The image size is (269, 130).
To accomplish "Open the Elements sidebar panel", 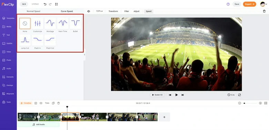I will (8, 77).
